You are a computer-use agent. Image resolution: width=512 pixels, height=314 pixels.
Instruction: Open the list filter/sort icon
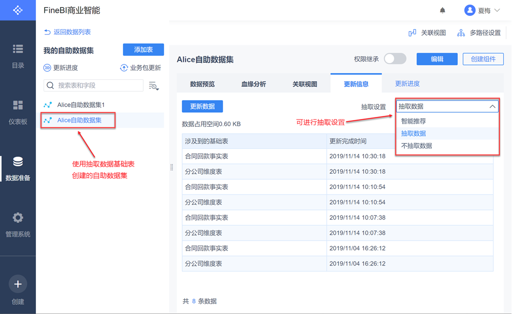click(154, 86)
